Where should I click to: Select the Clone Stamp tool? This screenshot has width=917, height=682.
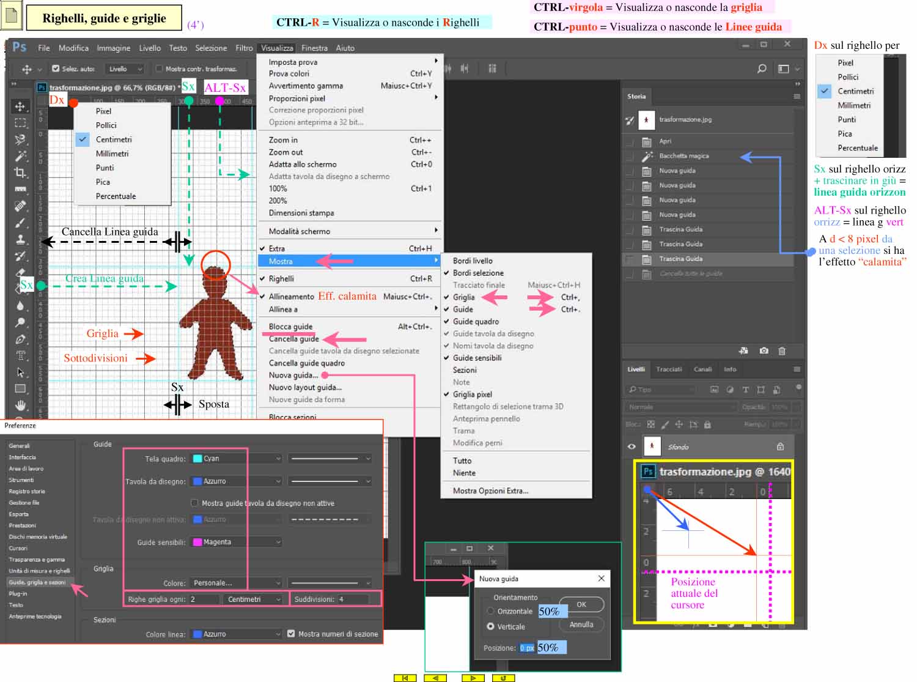(x=20, y=239)
